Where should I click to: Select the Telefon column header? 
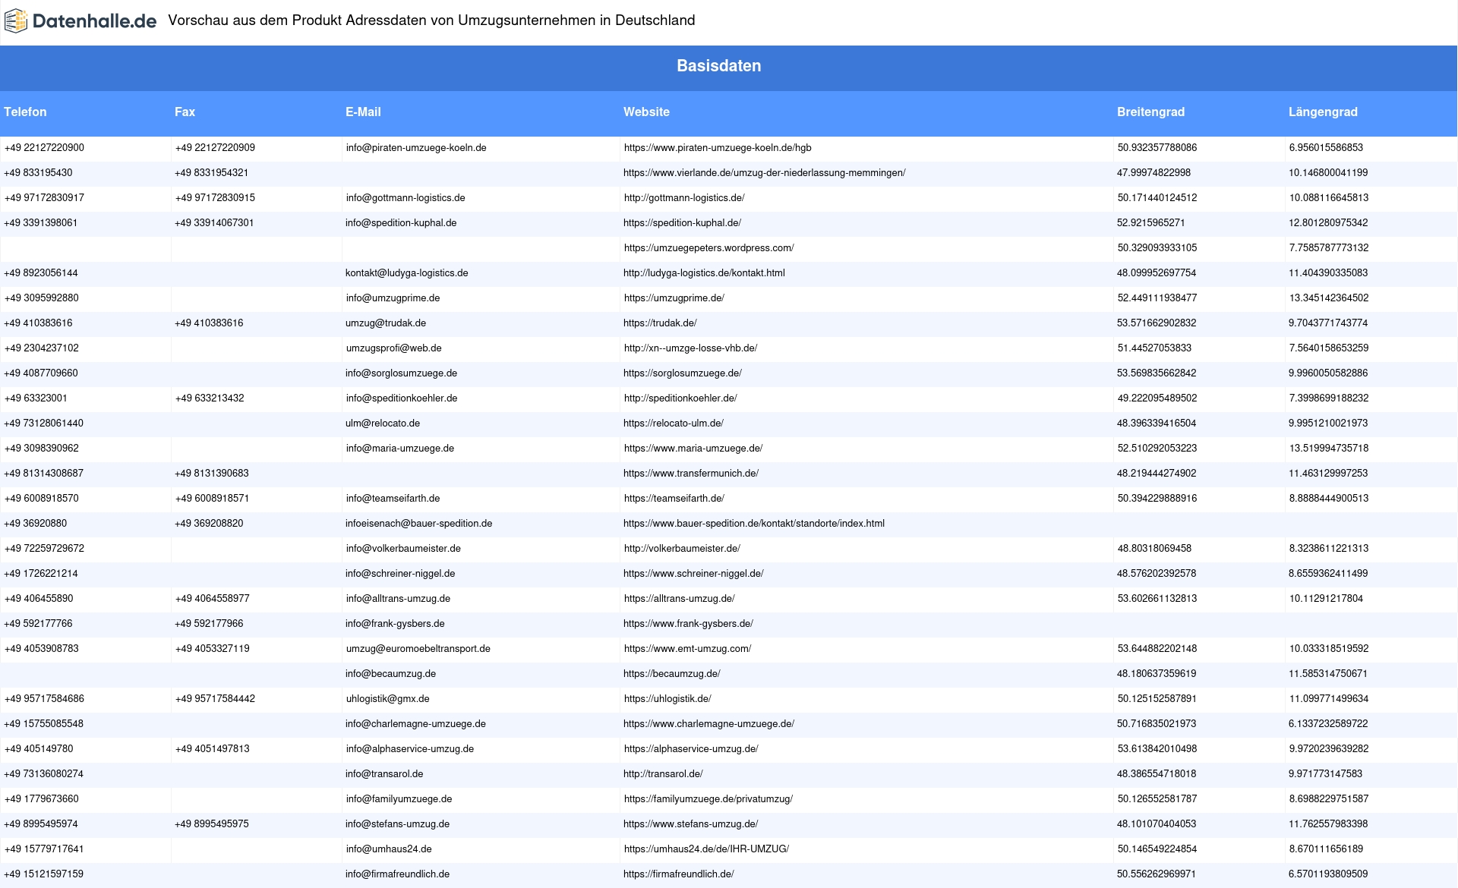click(25, 112)
